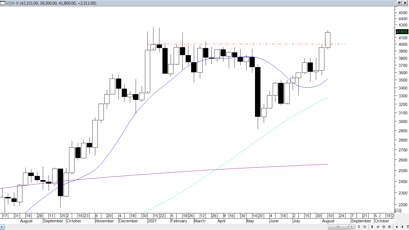409x230 pixels.
Task: Click the February month label
Action: point(179,221)
